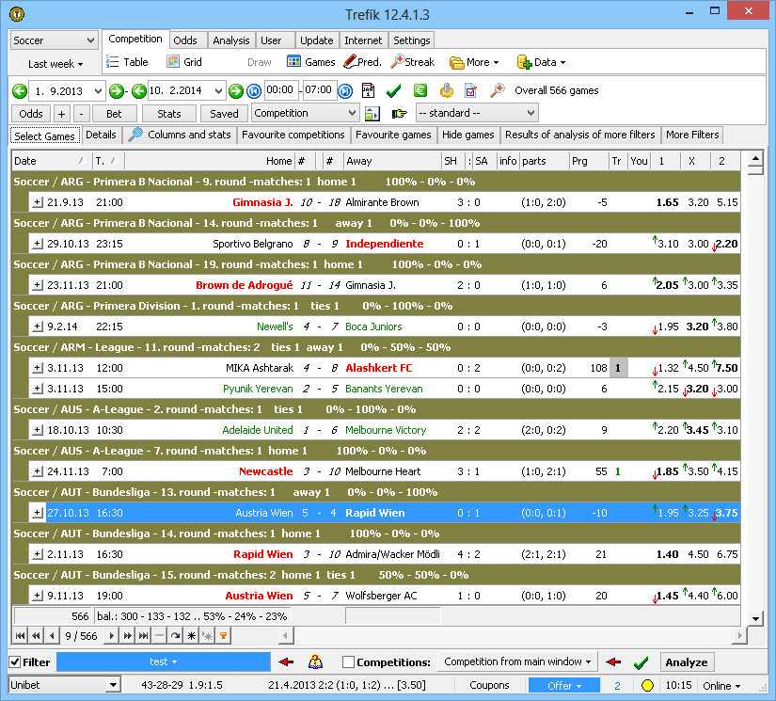Enable the Competitions checkbox
Screen dimensions: 776x701
[347, 661]
